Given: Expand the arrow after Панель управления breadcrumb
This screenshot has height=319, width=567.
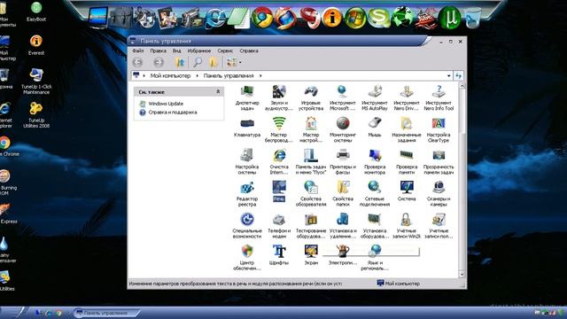Looking at the screenshot, I should tap(260, 76).
